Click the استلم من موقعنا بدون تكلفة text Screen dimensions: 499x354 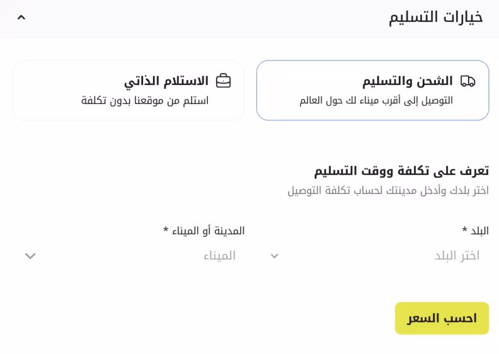(x=145, y=101)
